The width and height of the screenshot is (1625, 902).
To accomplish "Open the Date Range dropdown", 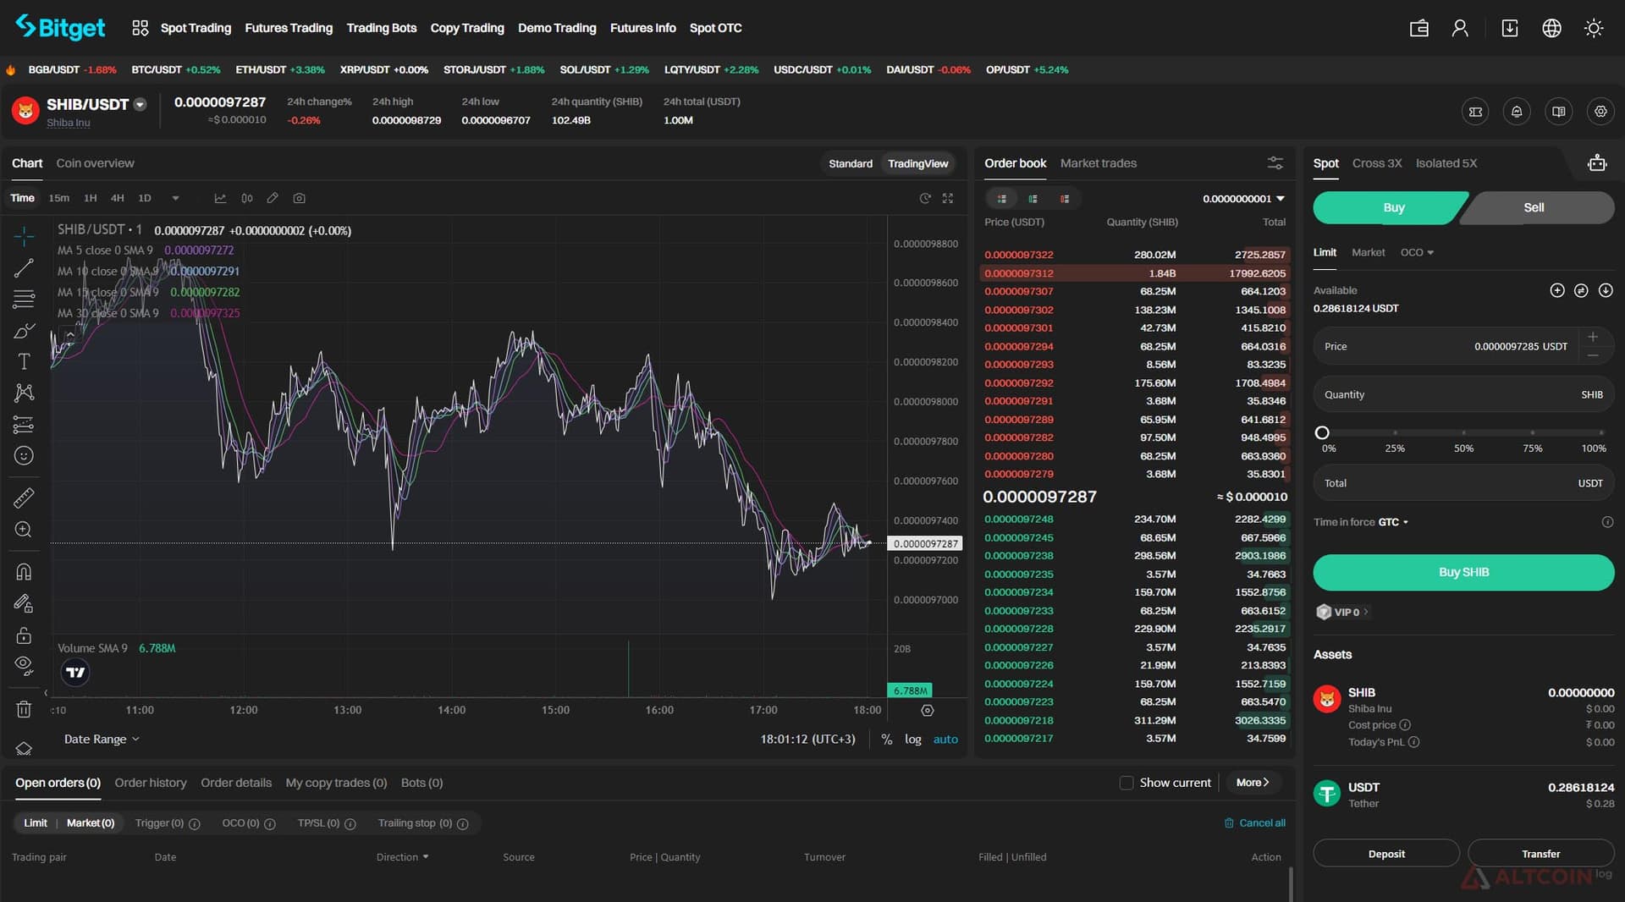I will pos(102,739).
